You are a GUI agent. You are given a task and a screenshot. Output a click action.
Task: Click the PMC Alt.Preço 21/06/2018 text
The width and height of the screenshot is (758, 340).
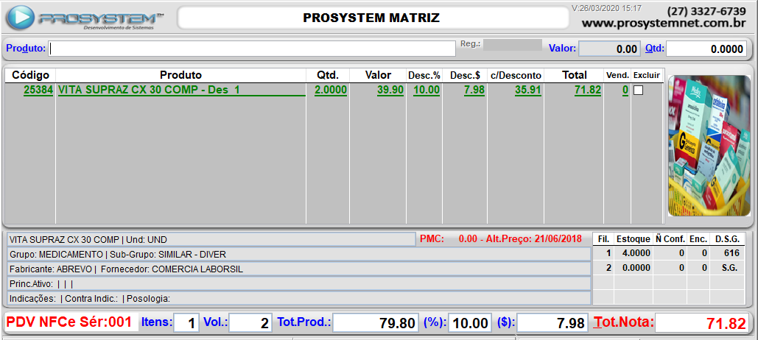pos(502,238)
